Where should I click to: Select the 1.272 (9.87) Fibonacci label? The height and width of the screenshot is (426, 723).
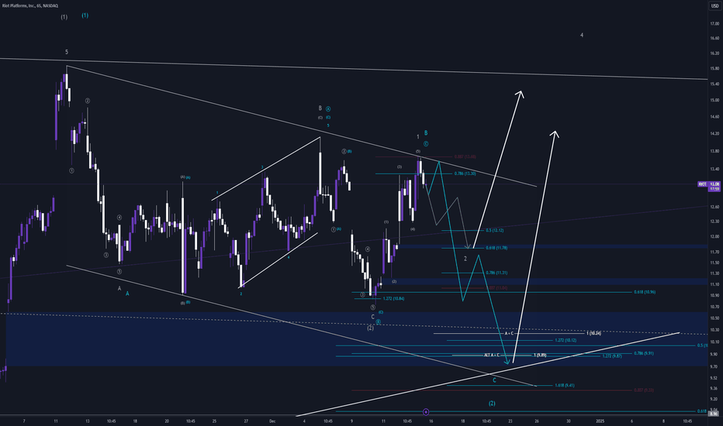(x=612, y=356)
